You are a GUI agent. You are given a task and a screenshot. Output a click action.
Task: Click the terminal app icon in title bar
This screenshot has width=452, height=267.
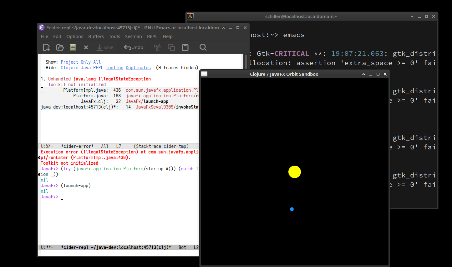pyautogui.click(x=190, y=16)
